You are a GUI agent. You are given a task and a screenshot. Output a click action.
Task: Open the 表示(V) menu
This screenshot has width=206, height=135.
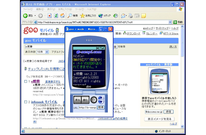point(51,9)
